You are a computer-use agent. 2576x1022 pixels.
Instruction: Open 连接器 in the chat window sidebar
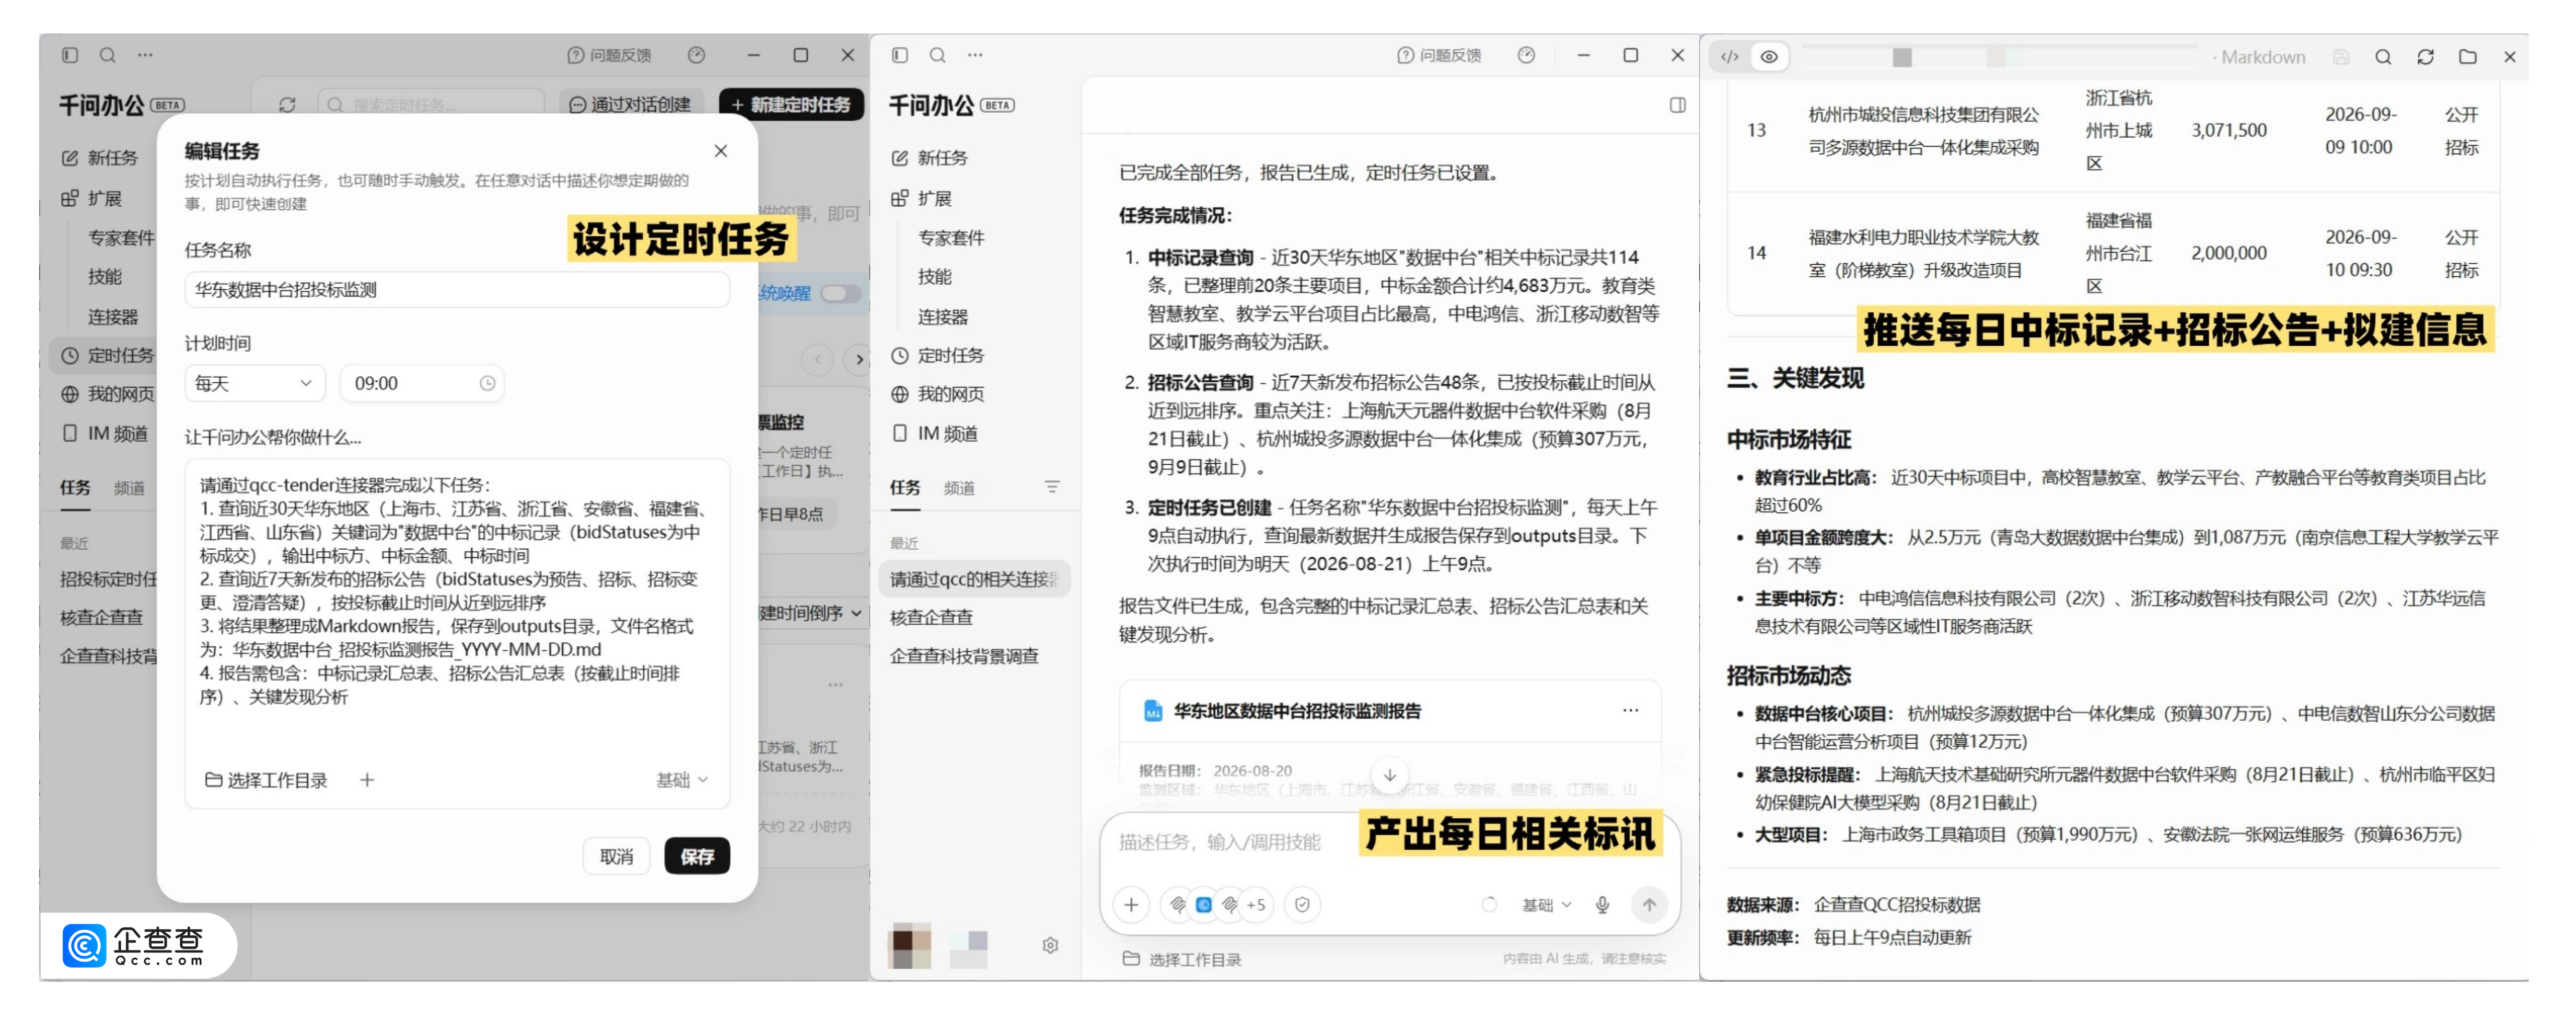click(943, 316)
